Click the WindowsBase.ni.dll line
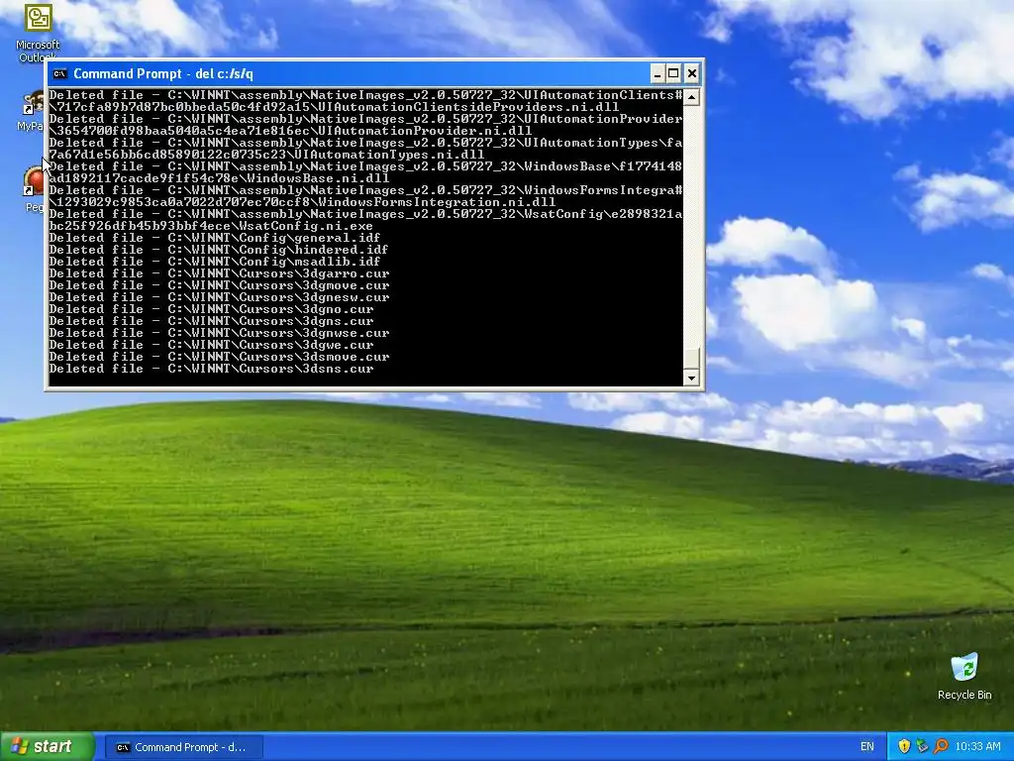Image resolution: width=1014 pixels, height=761 pixels. [219, 178]
